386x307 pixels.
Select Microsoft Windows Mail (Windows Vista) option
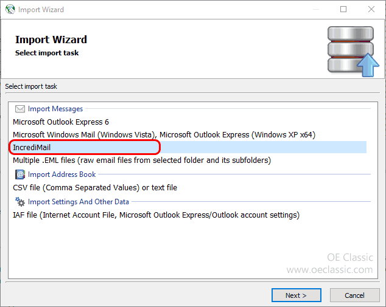point(164,135)
